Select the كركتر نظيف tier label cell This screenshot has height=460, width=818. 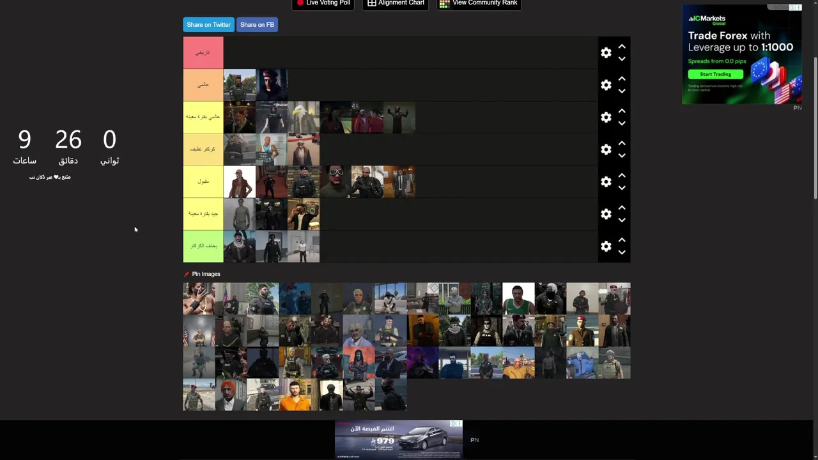coord(203,149)
